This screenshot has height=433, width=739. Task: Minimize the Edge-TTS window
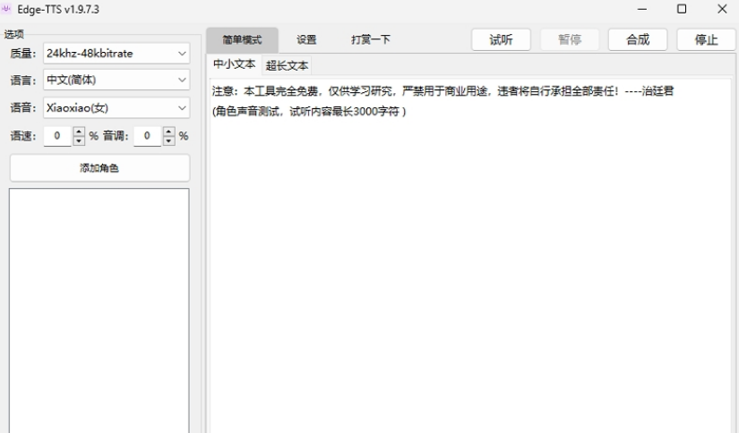coord(642,9)
